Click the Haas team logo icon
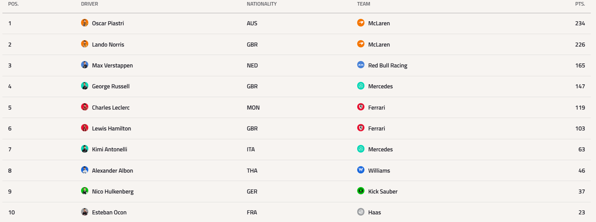Image resolution: width=596 pixels, height=222 pixels. pos(361,212)
